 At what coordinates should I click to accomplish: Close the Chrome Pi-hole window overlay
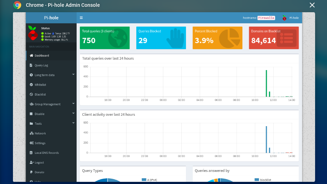[x=312, y=5]
